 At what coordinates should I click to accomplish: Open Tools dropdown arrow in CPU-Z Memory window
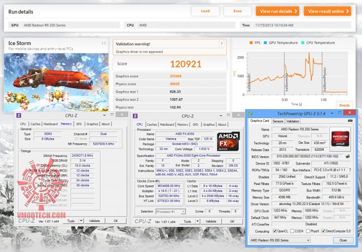[x=81, y=221]
